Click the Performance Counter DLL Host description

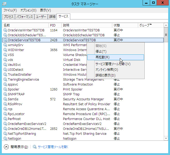pyautogui.click(x=87, y=119)
